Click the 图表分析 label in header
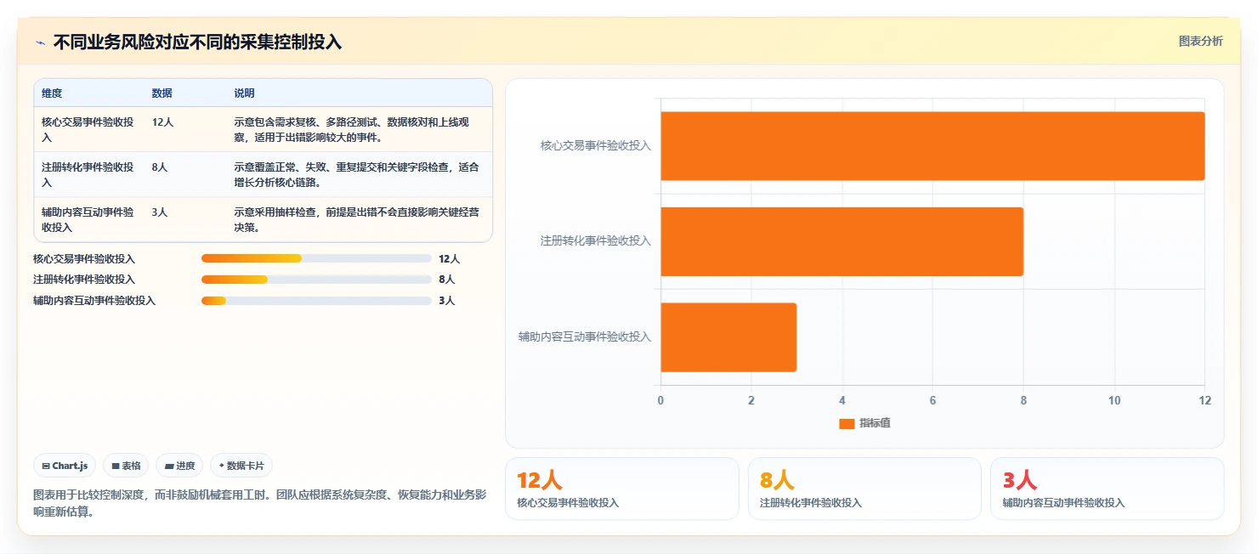The image size is (1258, 554). (1200, 41)
